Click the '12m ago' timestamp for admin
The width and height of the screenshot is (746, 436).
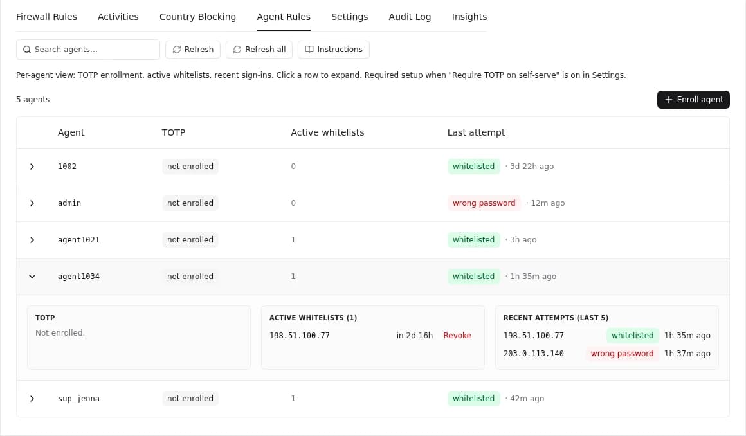coord(548,203)
